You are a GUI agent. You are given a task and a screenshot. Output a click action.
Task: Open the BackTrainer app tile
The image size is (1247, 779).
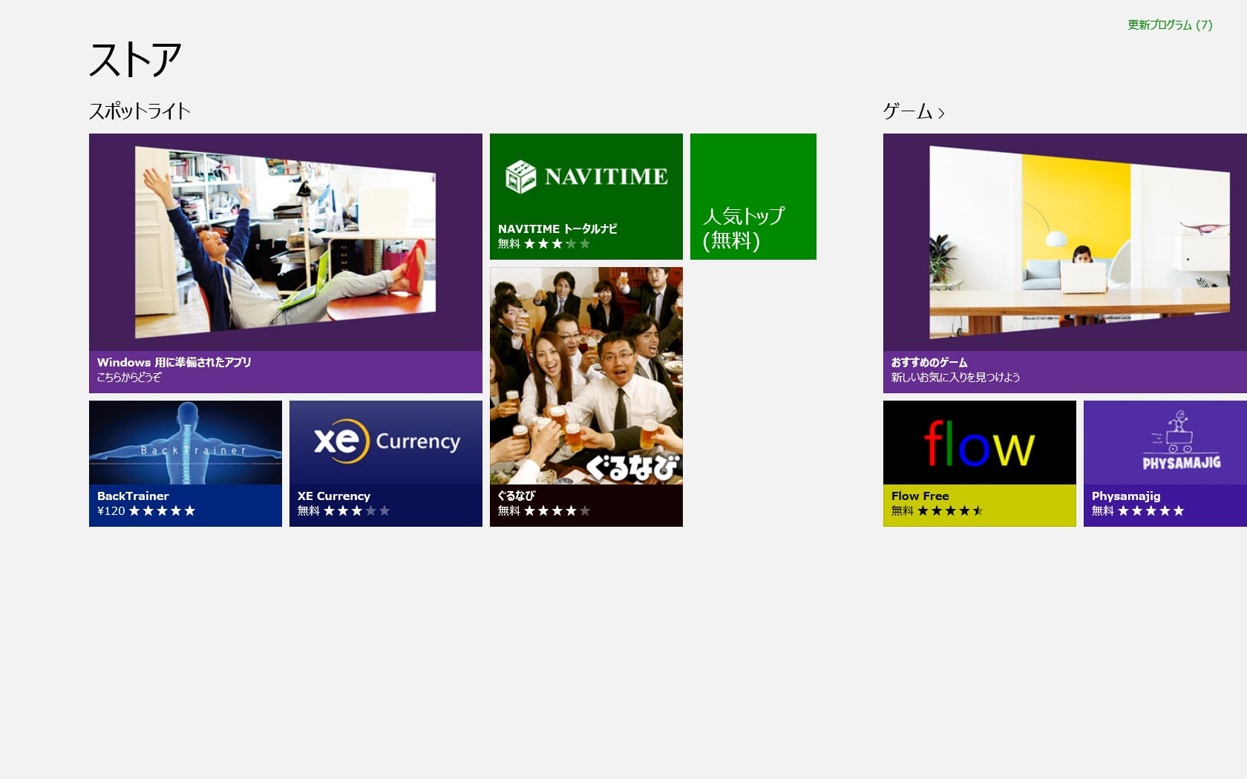pyautogui.click(x=186, y=464)
